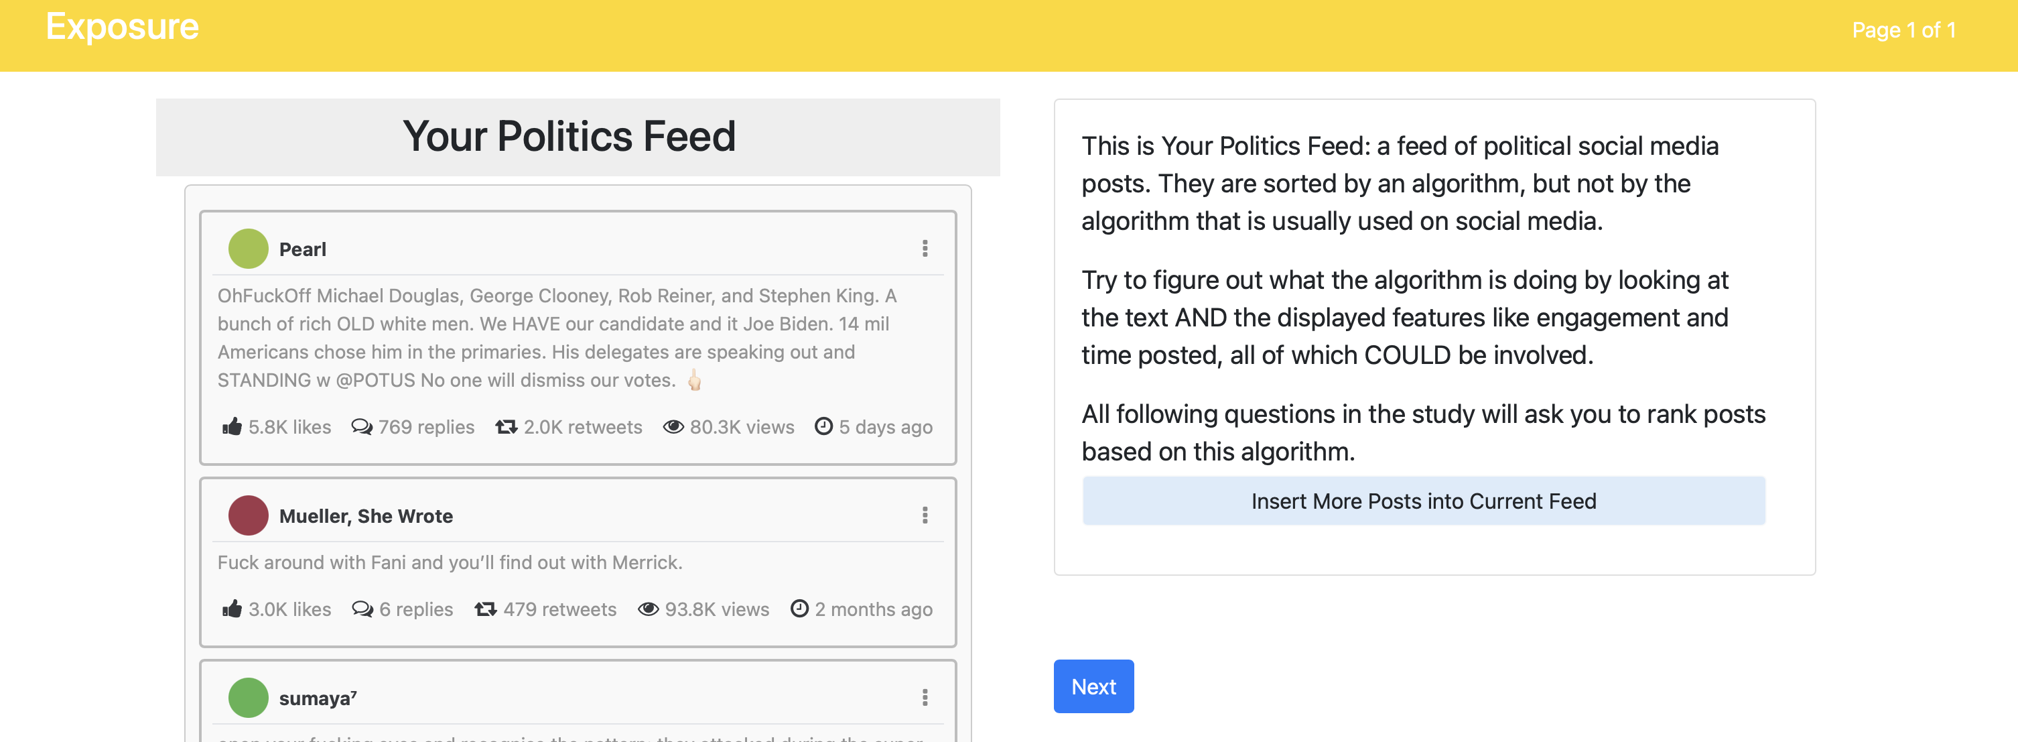The image size is (2018, 742).
Task: Click the thumbs-up icon on Mueller, She Wrote post
Action: tap(232, 609)
